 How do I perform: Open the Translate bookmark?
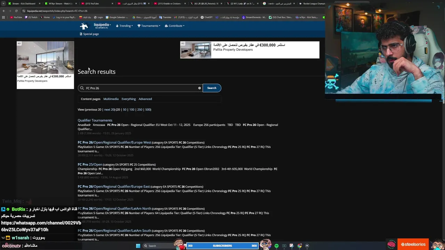(x=165, y=17)
